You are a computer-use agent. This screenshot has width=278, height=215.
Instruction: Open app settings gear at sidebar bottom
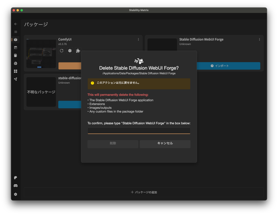(15, 194)
